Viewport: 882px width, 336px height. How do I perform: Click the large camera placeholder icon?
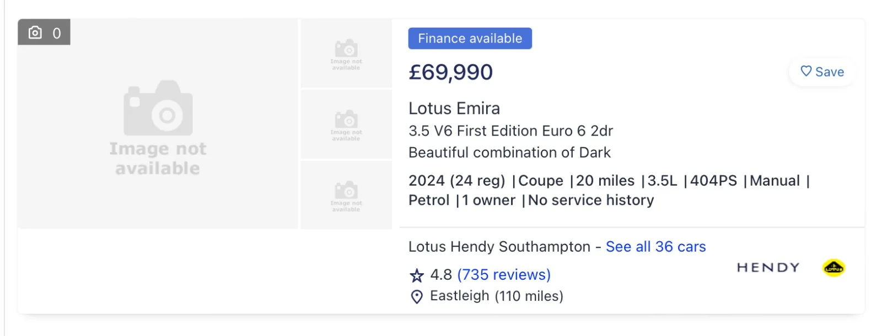tap(158, 109)
